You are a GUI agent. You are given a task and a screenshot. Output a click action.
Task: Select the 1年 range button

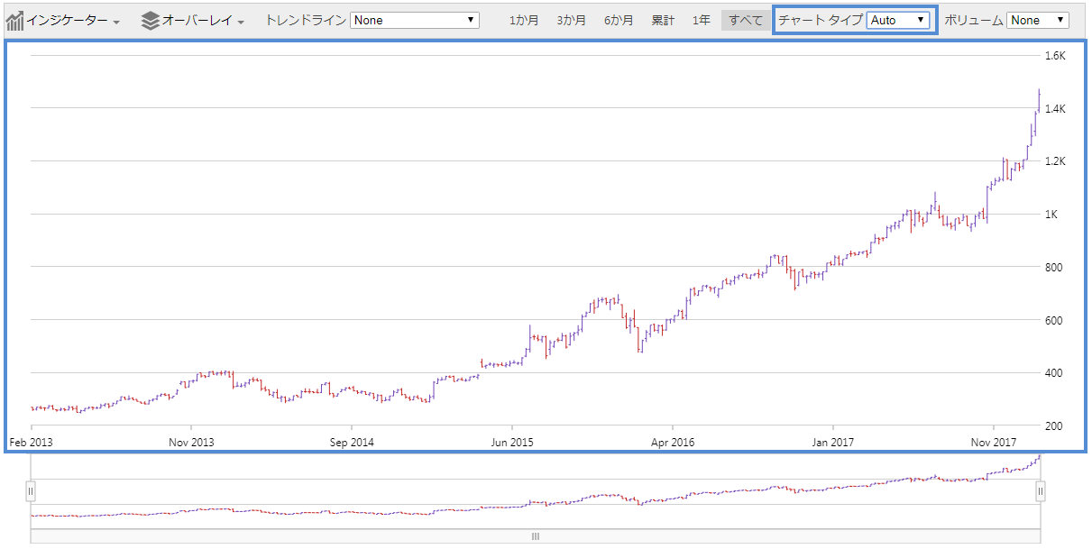coord(702,18)
